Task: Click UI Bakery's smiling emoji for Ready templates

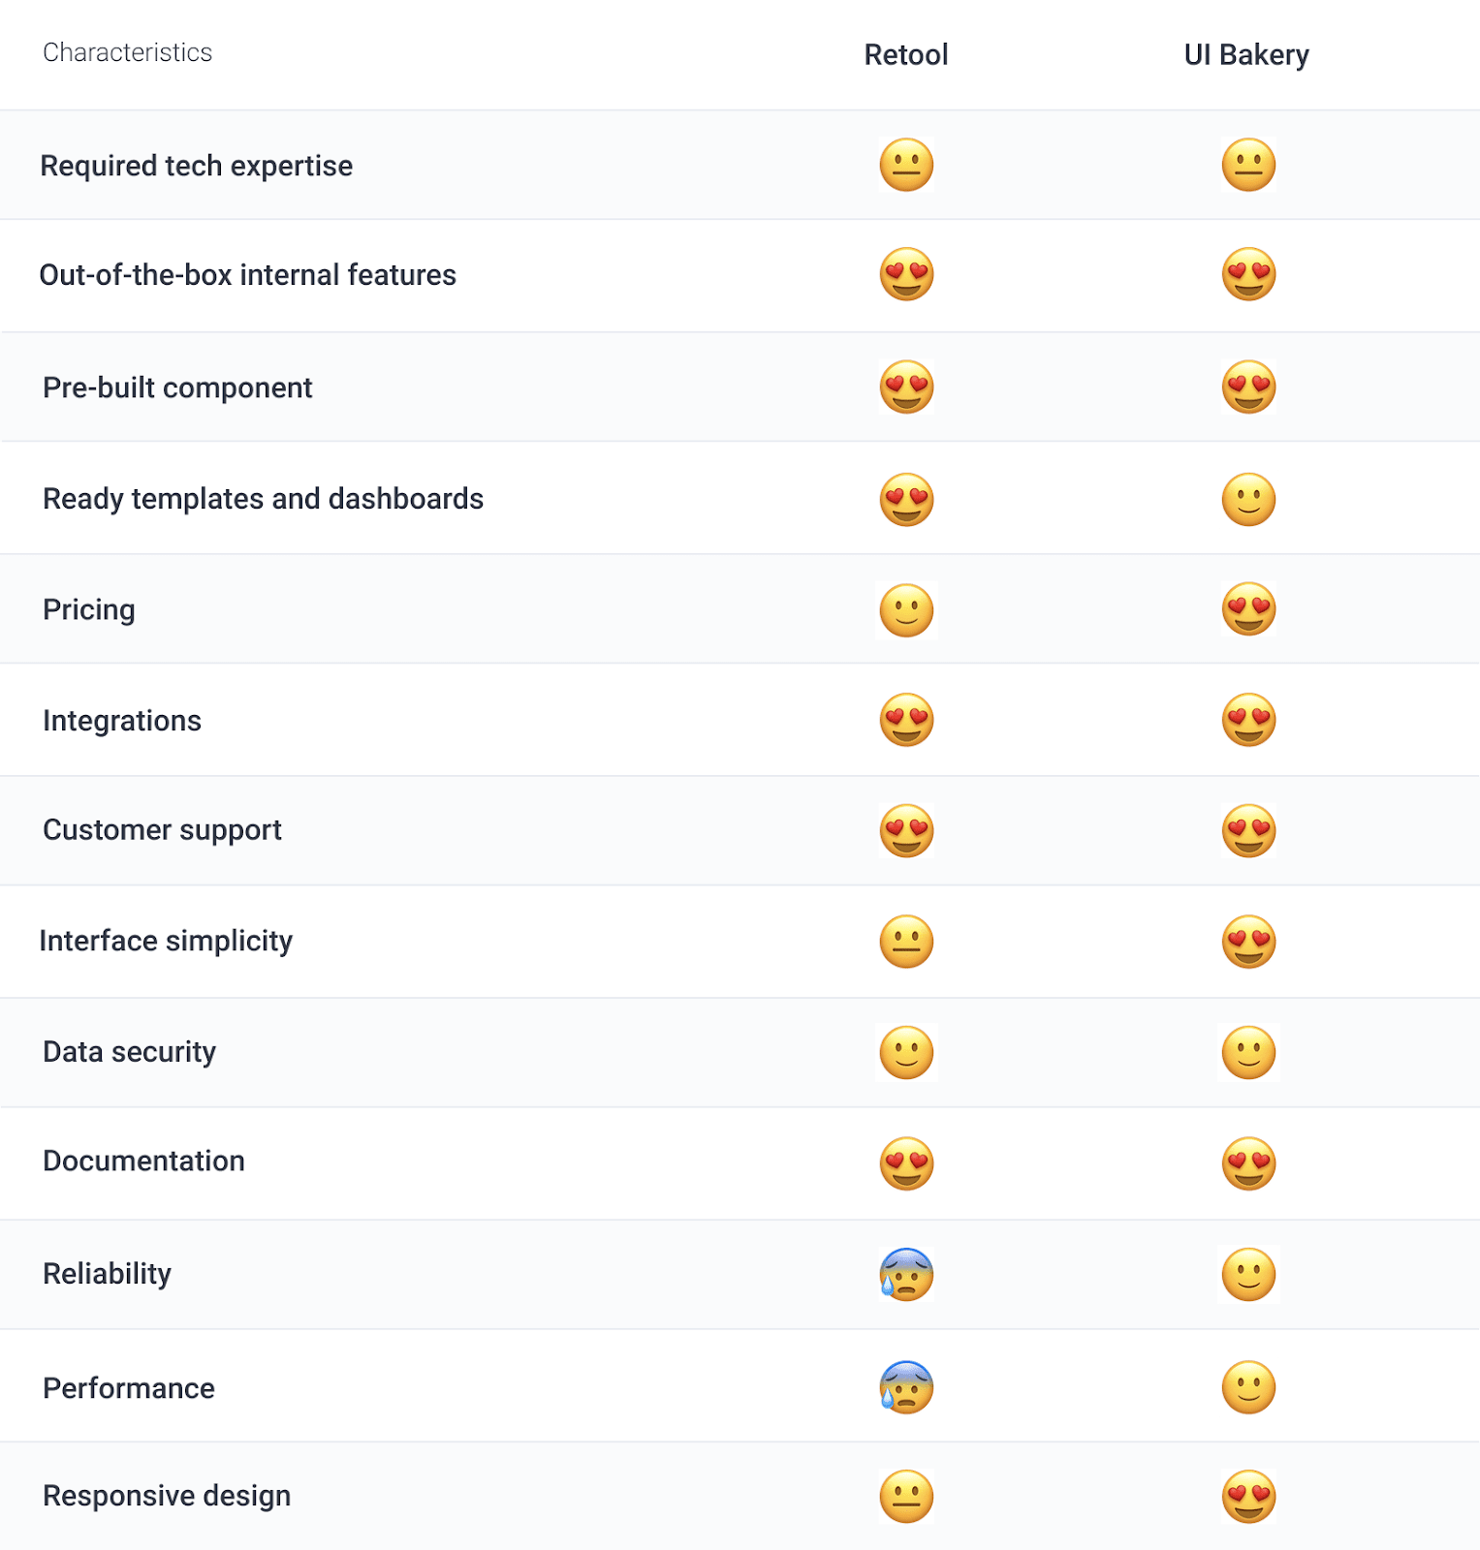Action: [1248, 499]
